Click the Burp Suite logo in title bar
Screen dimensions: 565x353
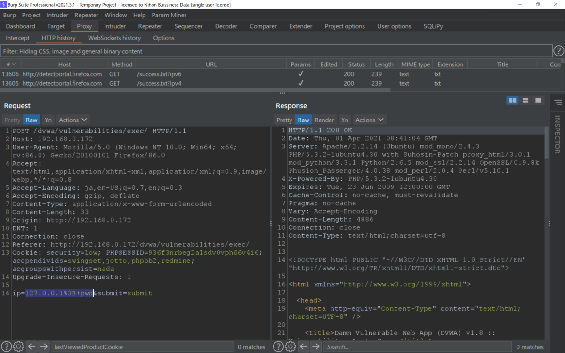click(x=4, y=4)
